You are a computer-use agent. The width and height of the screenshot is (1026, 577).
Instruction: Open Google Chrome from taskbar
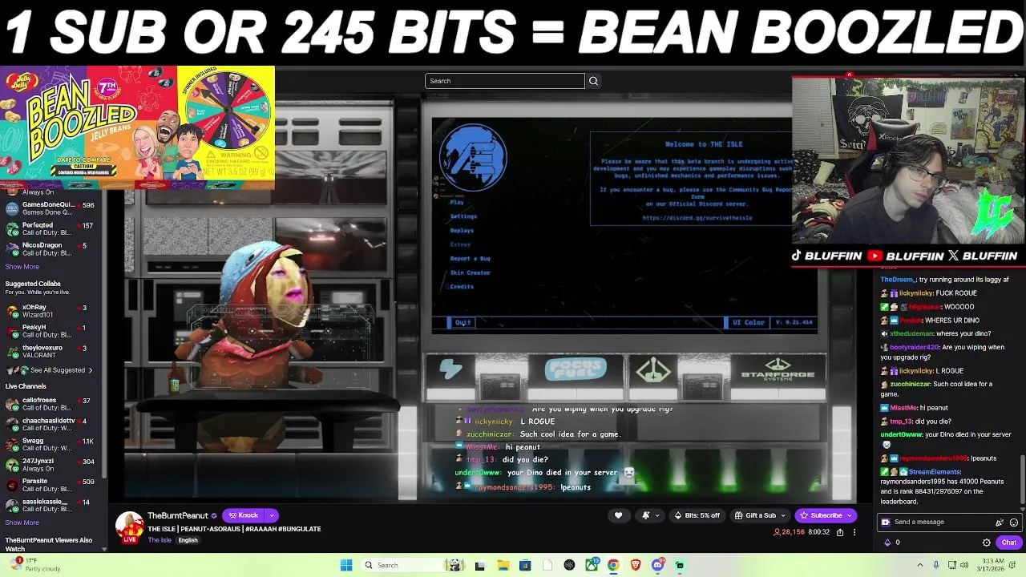[613, 565]
